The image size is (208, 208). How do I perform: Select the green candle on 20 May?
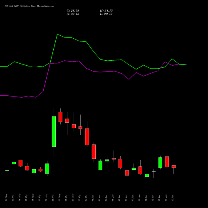coord(47,168)
